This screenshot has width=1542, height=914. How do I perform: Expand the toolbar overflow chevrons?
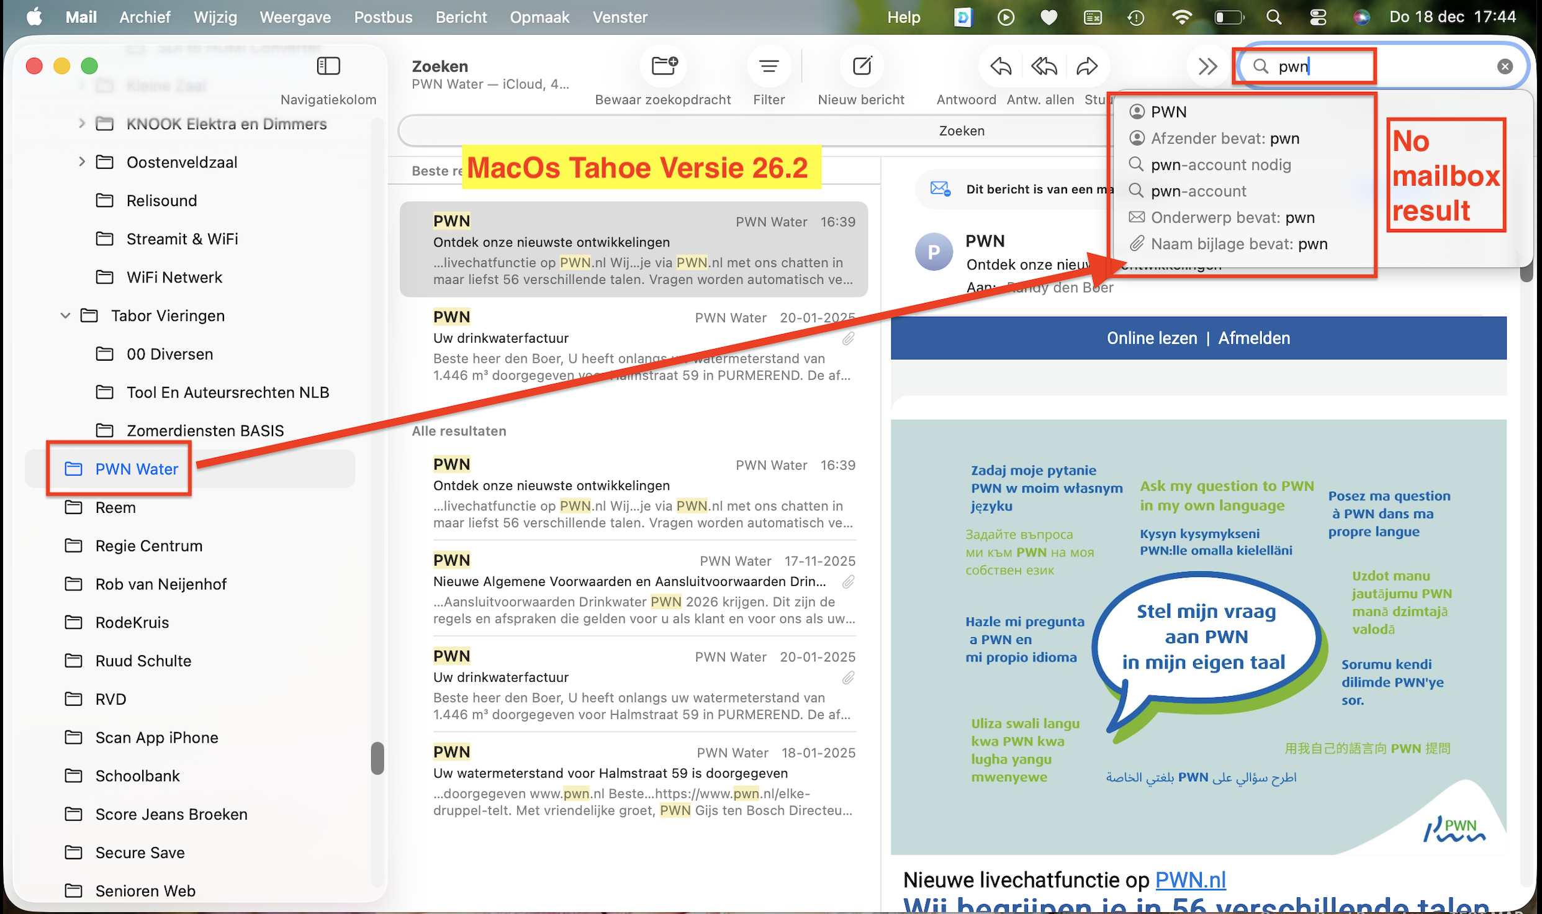(x=1207, y=66)
